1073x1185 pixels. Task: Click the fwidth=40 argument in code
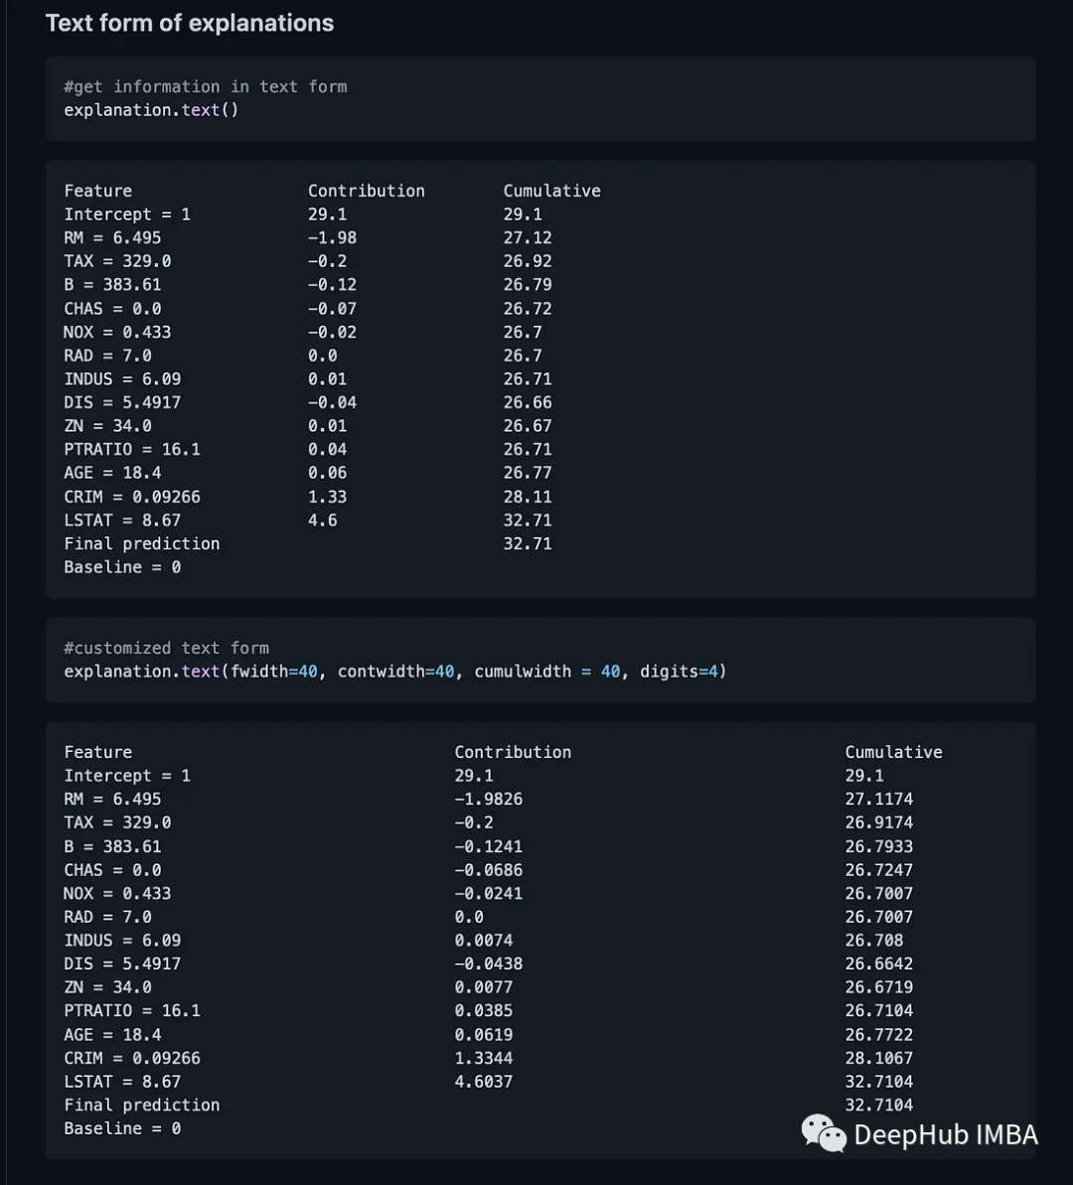pos(274,671)
